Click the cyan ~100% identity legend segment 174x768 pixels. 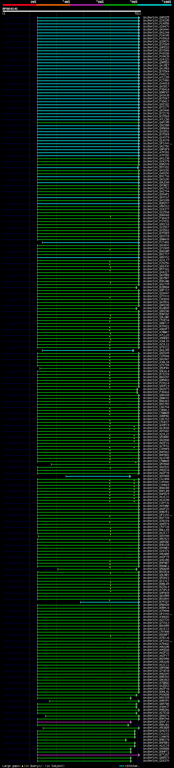(x=155, y=5)
